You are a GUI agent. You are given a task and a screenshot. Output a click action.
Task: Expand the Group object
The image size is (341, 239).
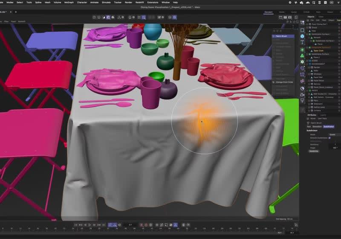pos(307,28)
